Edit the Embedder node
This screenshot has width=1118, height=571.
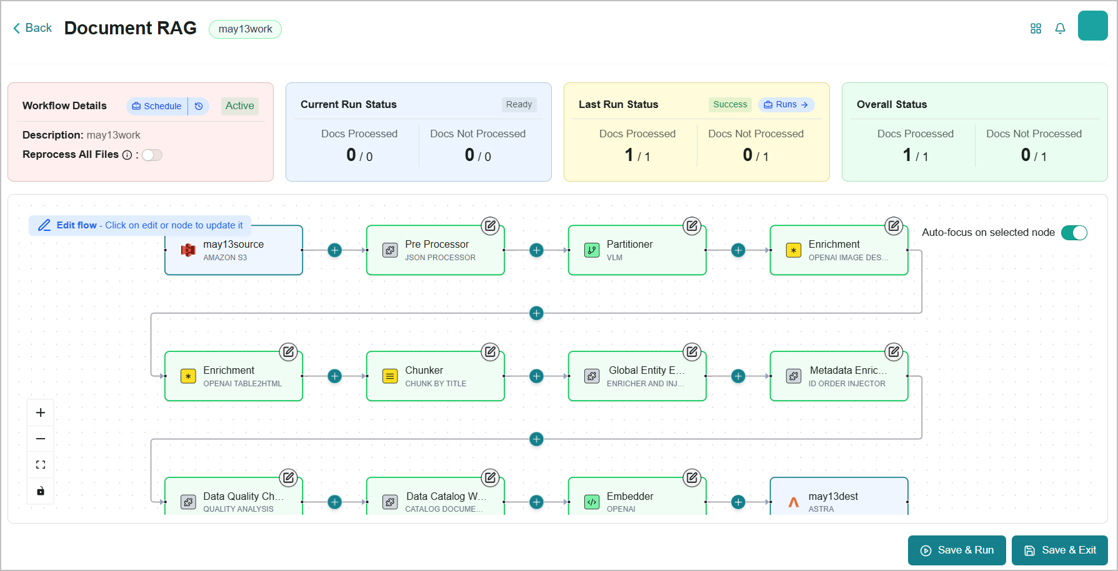[x=692, y=478]
